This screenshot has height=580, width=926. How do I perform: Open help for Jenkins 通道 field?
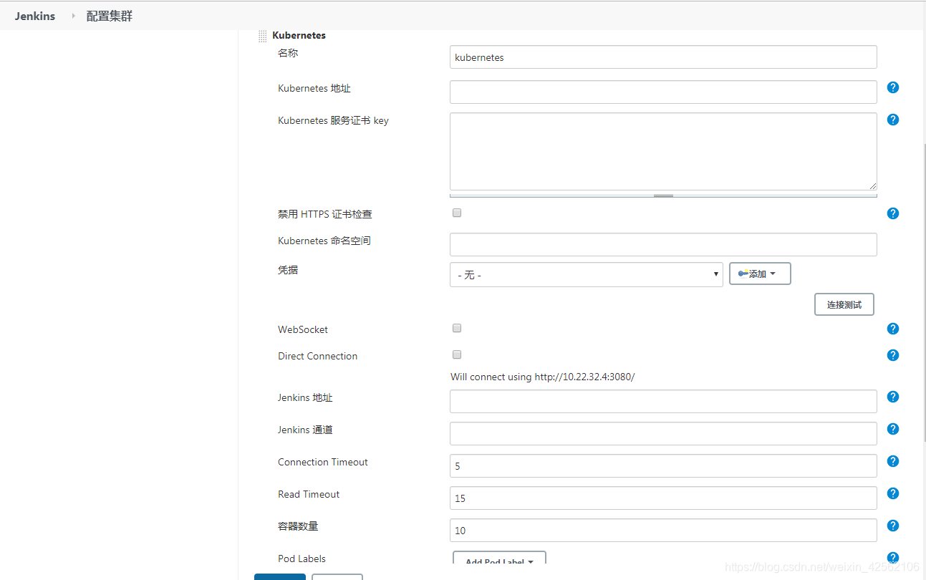[x=892, y=429]
